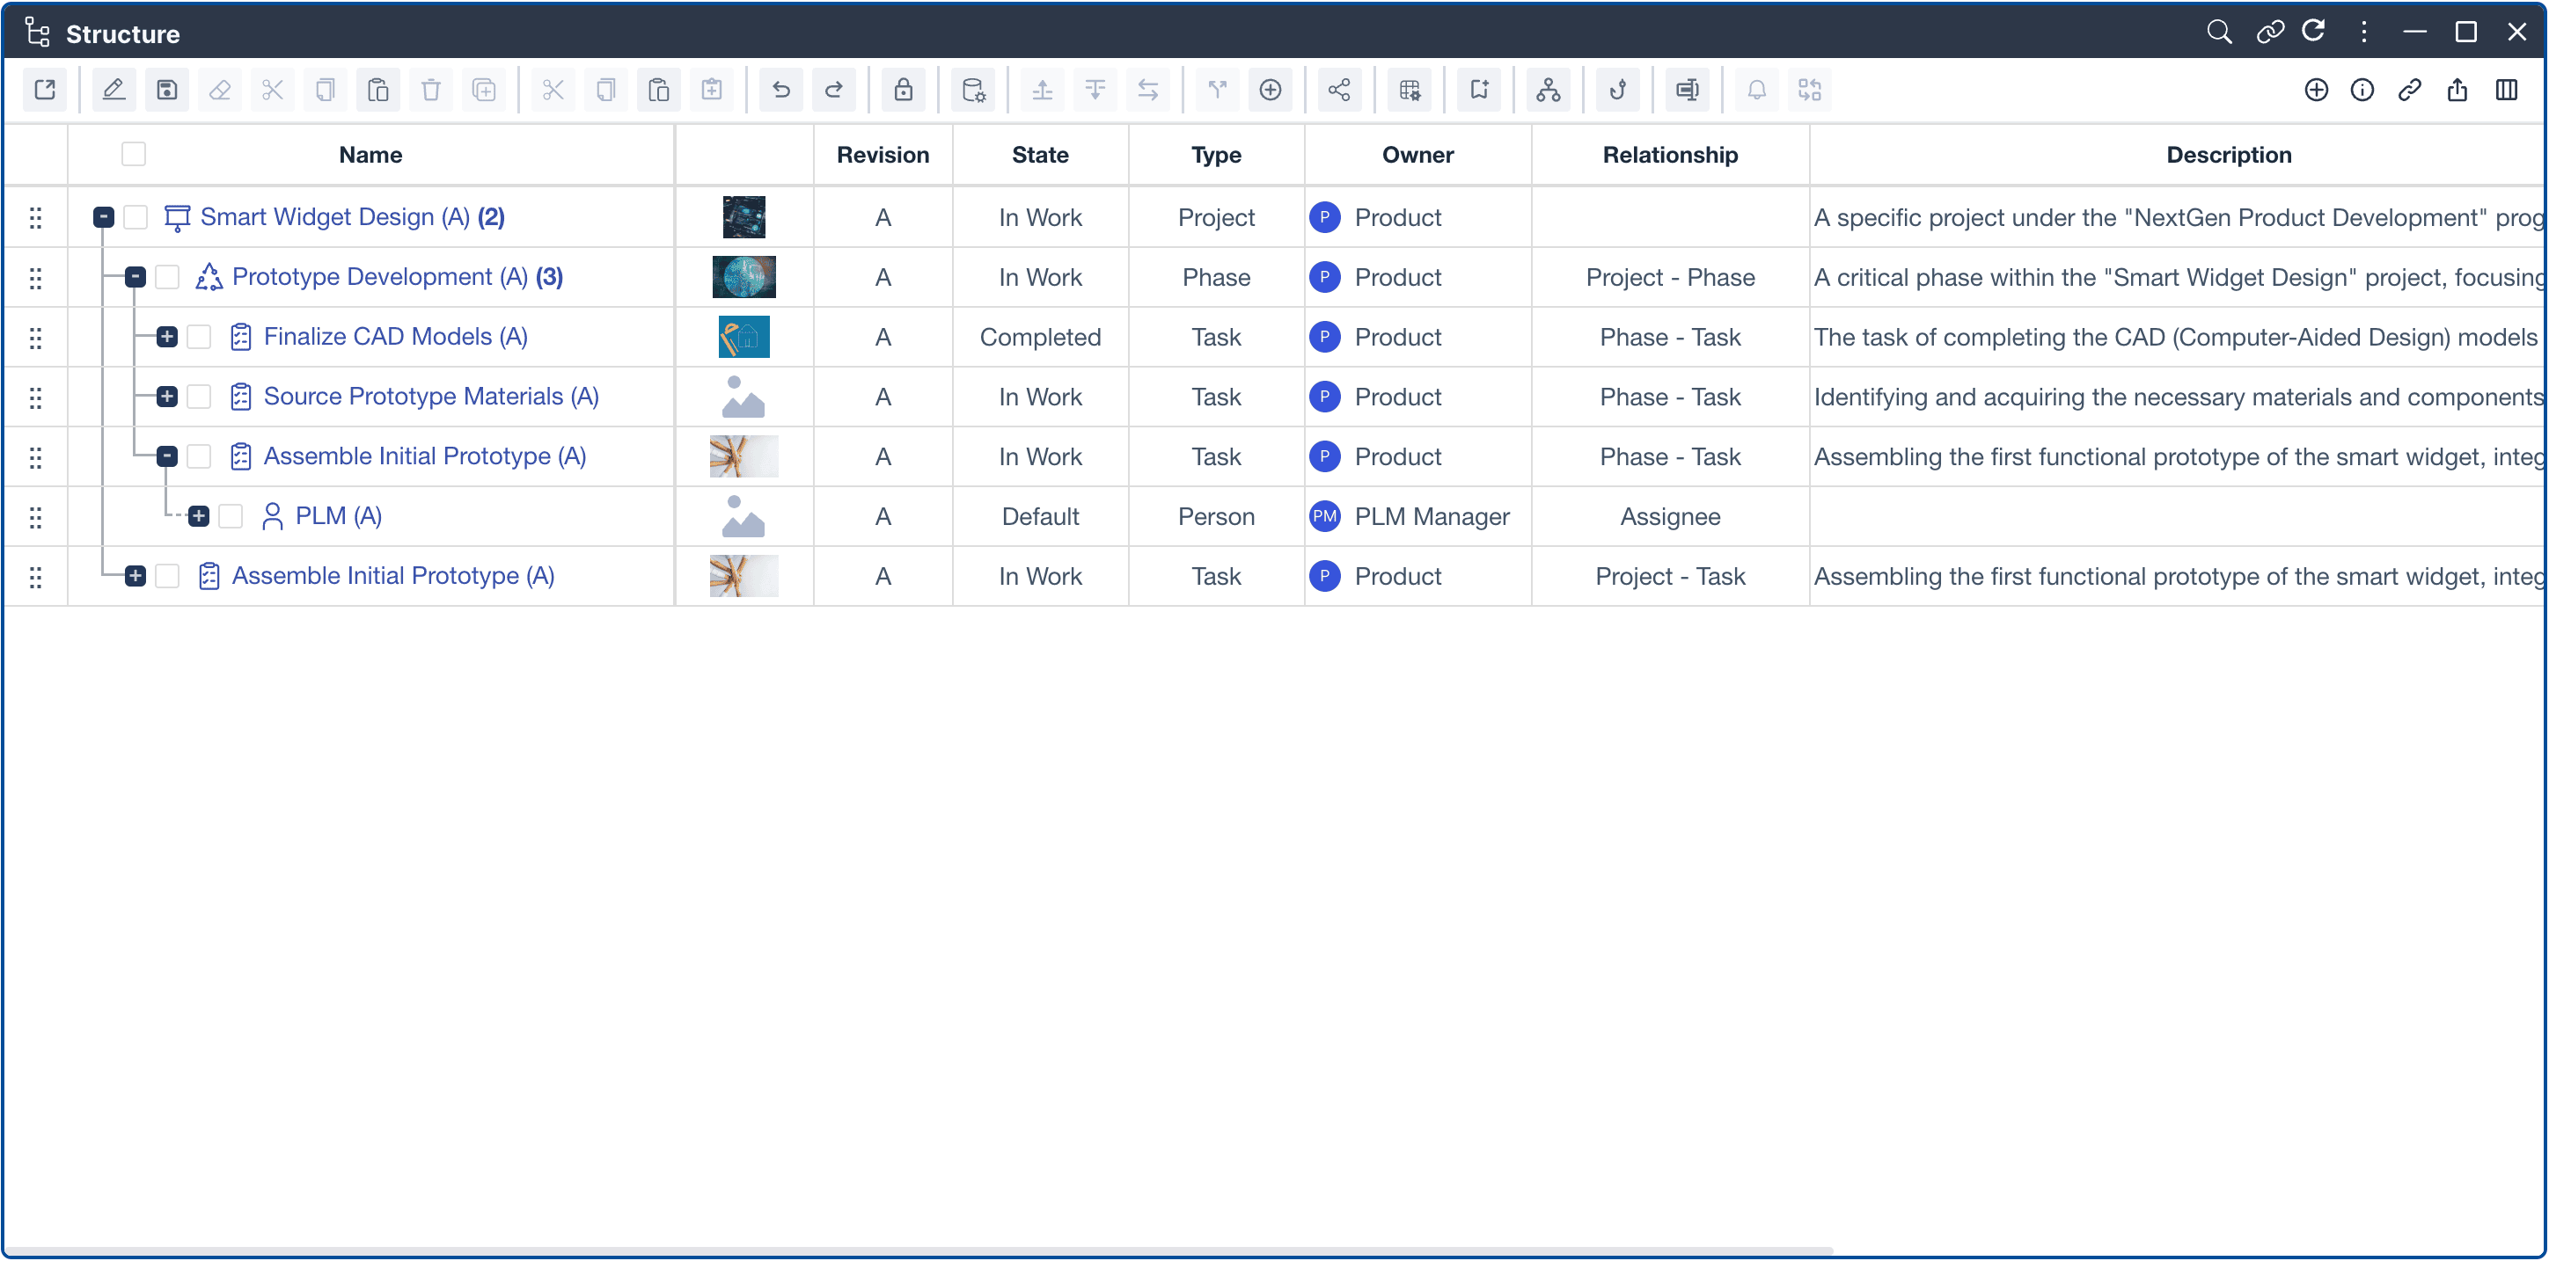Open PLM (A) person link

[x=339, y=516]
